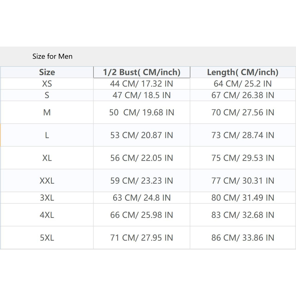Select the L size row label
This screenshot has width=296, height=296.
click(x=47, y=135)
